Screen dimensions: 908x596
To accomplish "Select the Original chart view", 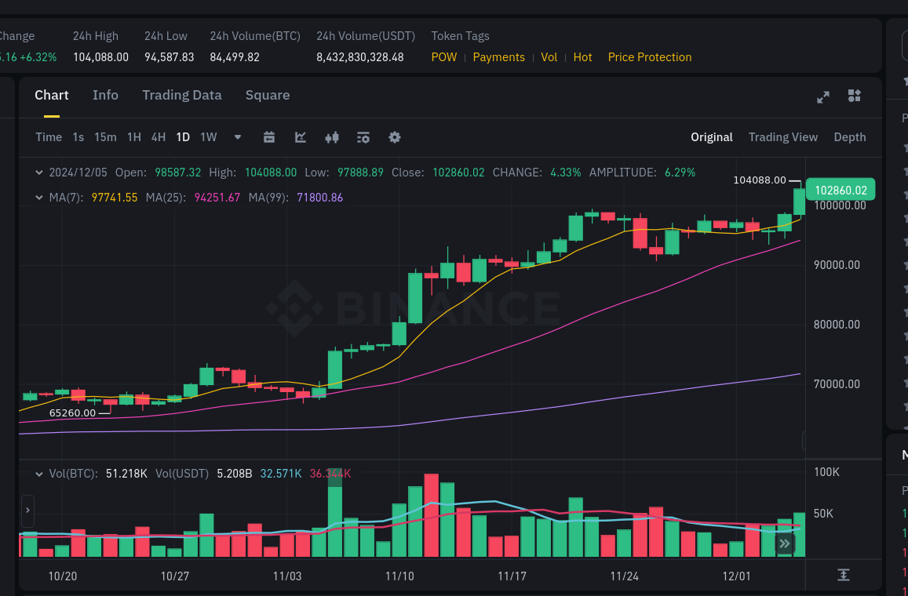I will click(712, 137).
